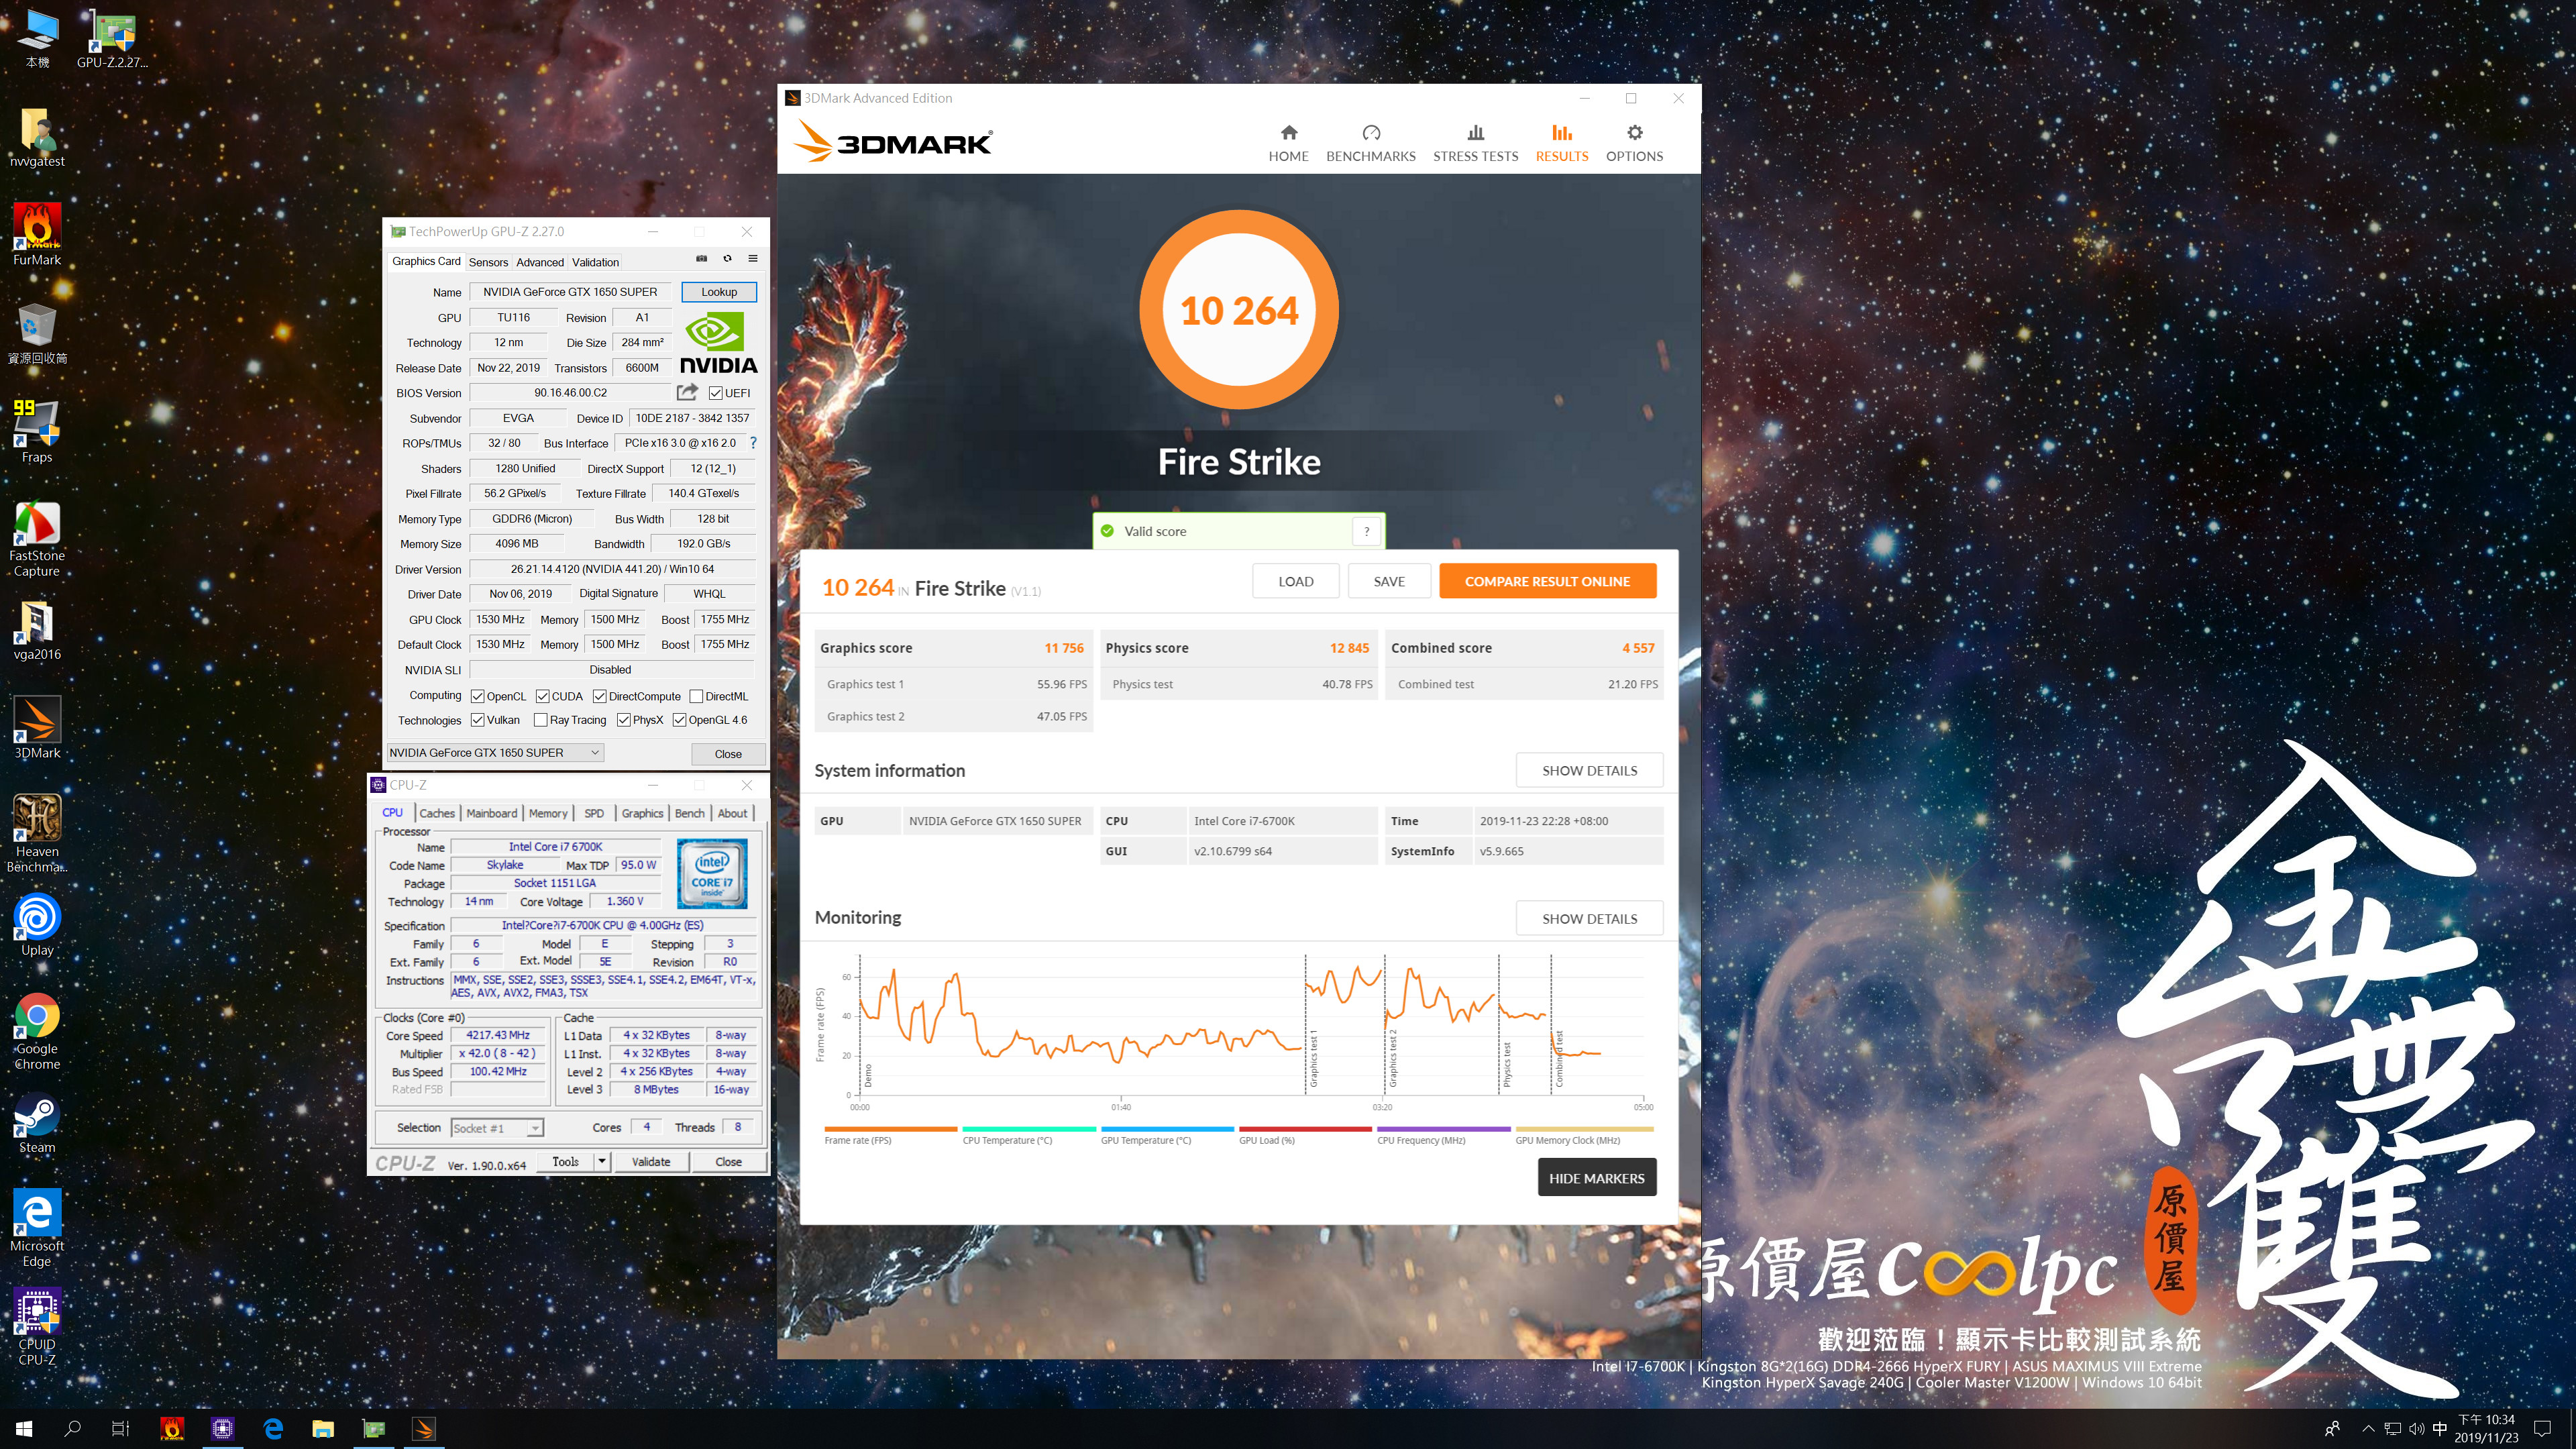
Task: Click the Valid score help question mark
Action: 1366,531
